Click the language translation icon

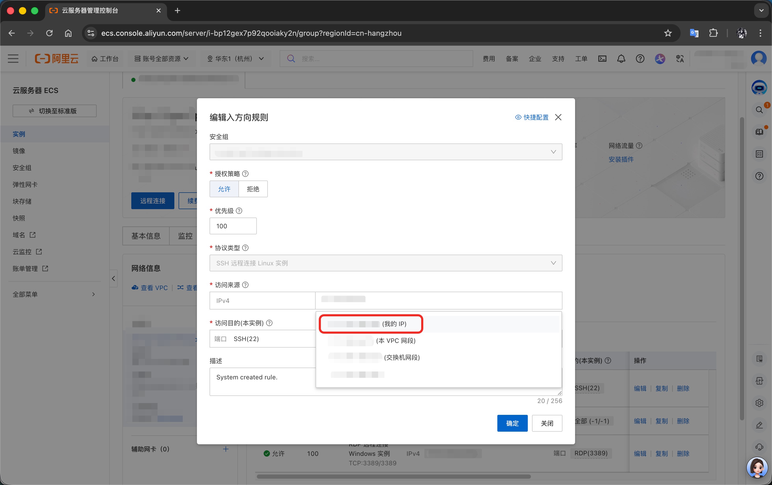coord(680,59)
